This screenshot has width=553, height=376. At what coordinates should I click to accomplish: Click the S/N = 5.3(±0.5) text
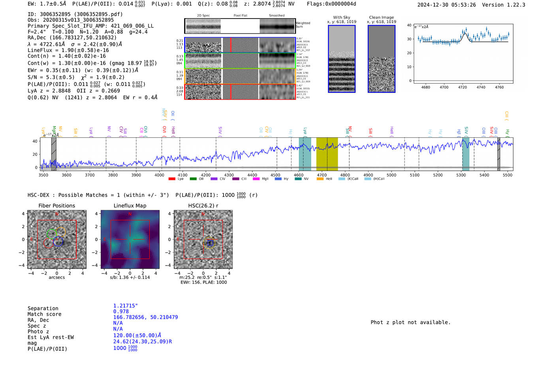(x=51, y=77)
